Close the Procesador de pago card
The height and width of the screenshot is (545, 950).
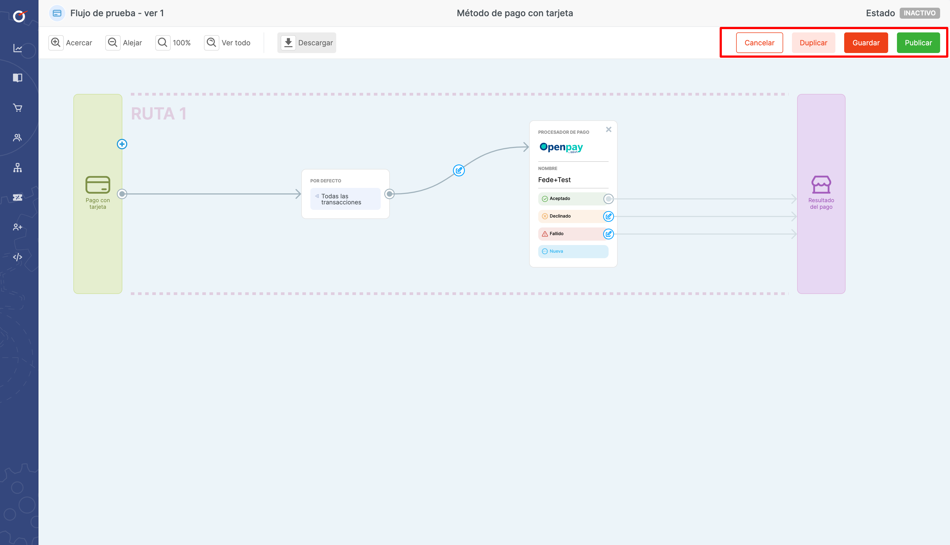(x=609, y=129)
